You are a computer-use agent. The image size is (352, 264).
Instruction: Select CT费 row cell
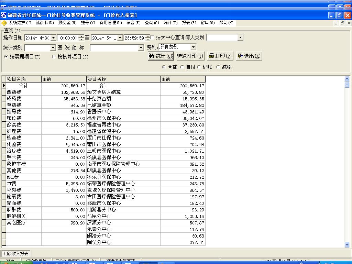click(x=24, y=184)
